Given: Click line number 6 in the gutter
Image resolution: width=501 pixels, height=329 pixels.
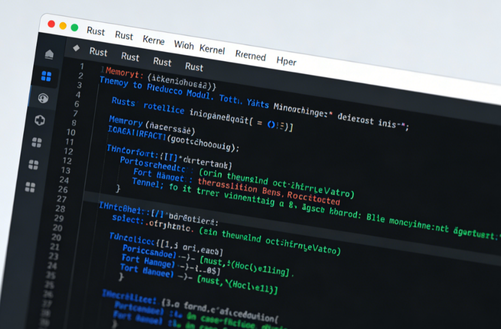Looking at the screenshot, I should tap(77, 104).
